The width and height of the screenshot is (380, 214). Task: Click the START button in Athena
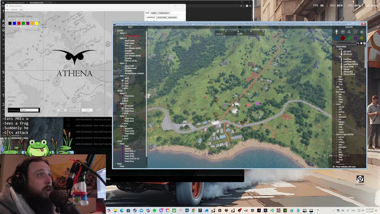62,110
